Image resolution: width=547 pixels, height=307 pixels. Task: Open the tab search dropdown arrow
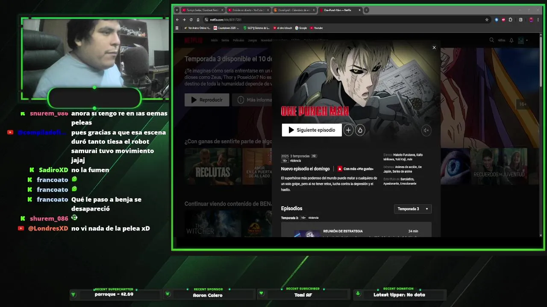coord(177,10)
